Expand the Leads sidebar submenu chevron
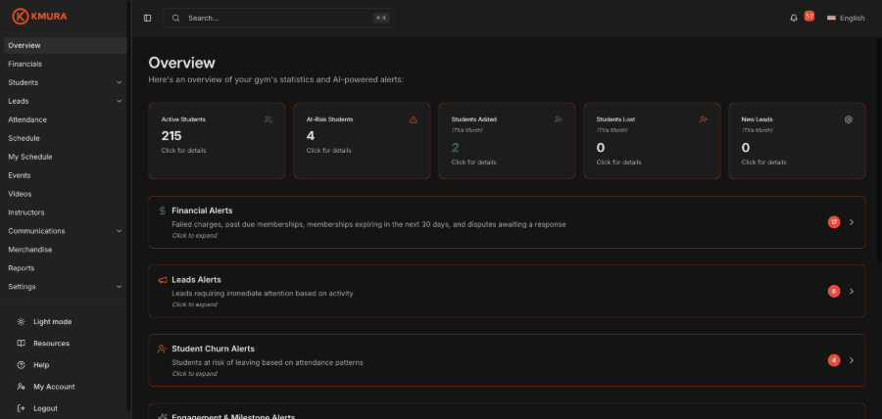Screen dimensions: 882x419 click(119, 101)
